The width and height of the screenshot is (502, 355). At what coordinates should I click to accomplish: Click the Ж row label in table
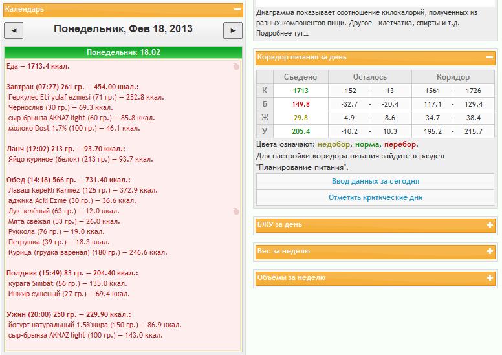click(265, 118)
